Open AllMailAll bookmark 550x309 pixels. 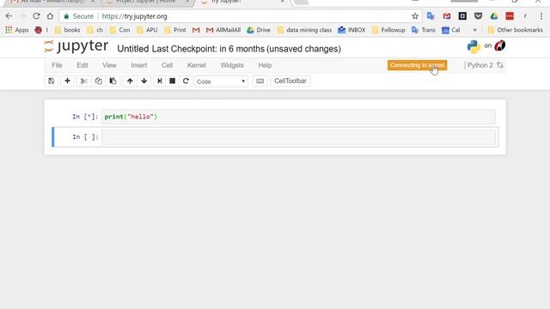point(223,30)
